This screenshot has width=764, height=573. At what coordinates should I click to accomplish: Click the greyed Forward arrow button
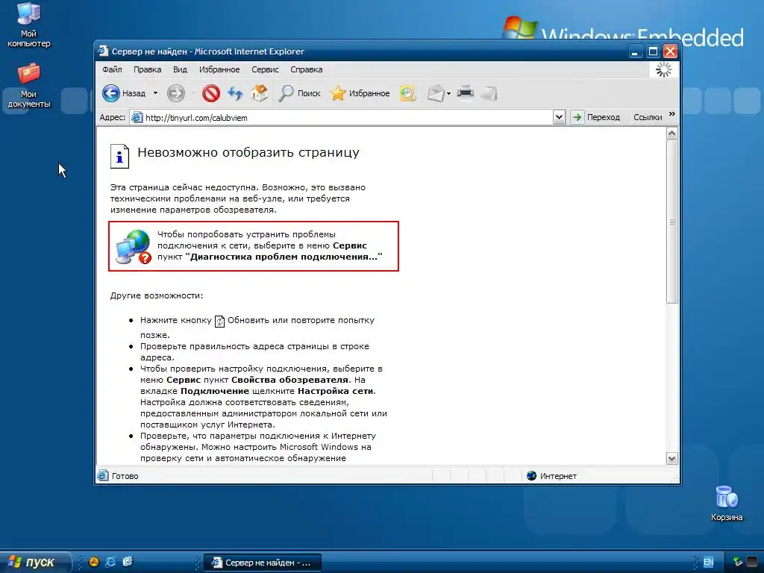[176, 93]
